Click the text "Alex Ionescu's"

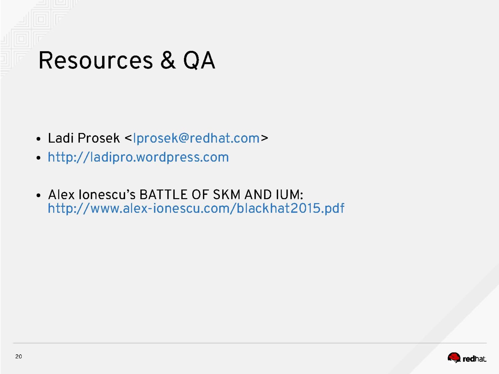[92, 195]
